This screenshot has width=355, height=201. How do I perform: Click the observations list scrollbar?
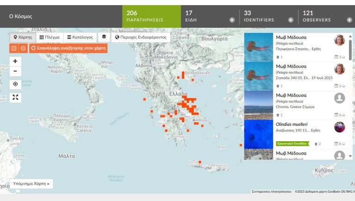click(350, 50)
